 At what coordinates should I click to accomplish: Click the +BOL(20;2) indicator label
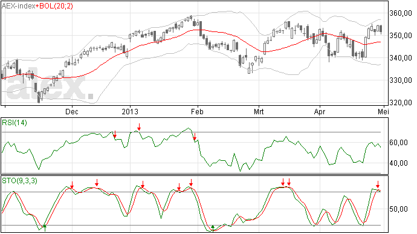54,6
